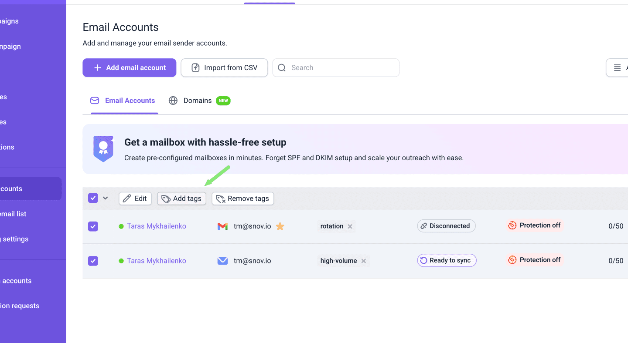Uncheck the first Taras Mykhailenko row checkbox
Image resolution: width=628 pixels, height=343 pixels.
[x=93, y=226]
